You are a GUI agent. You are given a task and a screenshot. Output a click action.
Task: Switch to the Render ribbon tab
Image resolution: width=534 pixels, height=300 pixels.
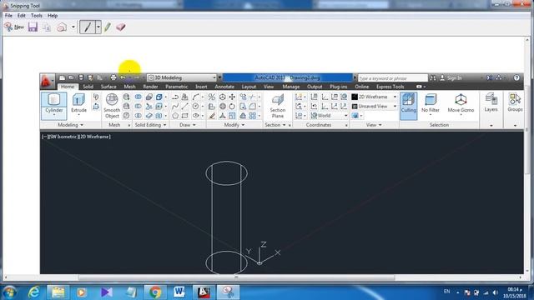click(150, 87)
